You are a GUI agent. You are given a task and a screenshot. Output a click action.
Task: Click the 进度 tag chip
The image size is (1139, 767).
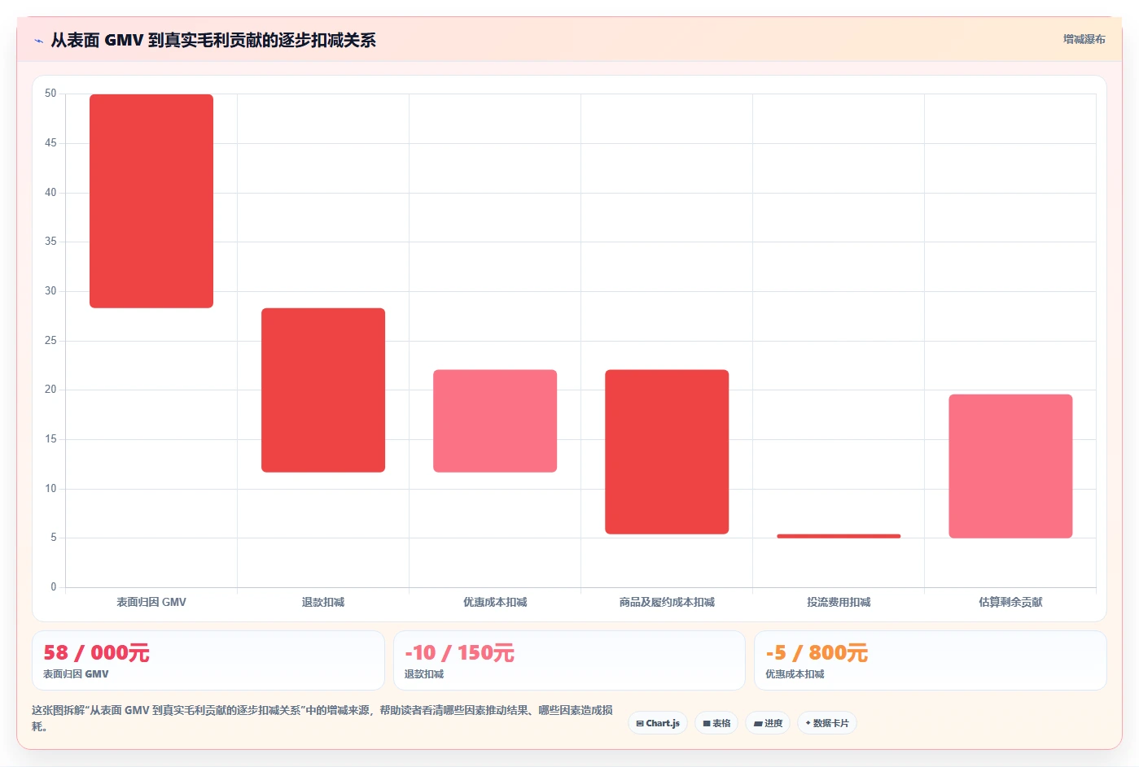[x=768, y=723]
